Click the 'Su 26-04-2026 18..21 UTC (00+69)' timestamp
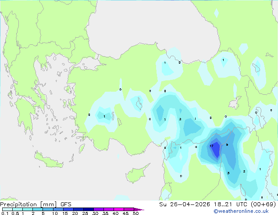278x215 pixels. 217,204
